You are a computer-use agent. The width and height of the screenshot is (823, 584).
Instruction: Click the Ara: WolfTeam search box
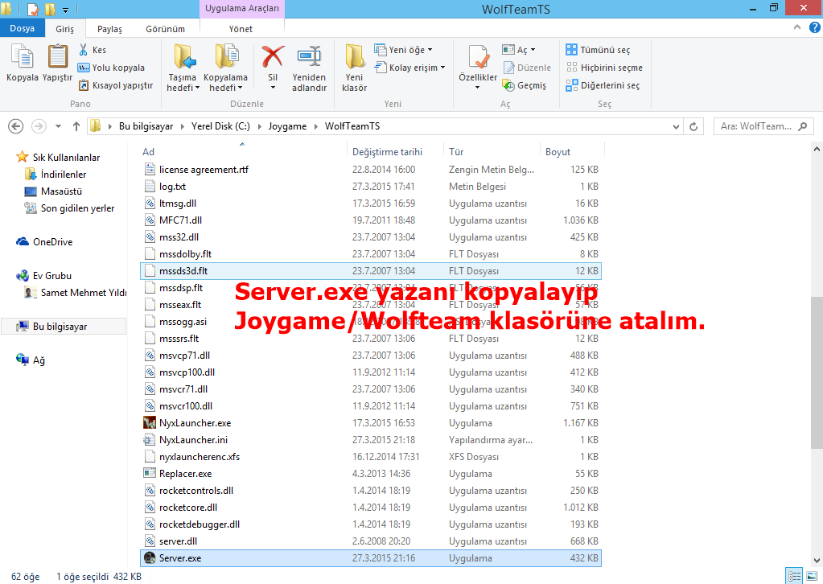(x=763, y=126)
